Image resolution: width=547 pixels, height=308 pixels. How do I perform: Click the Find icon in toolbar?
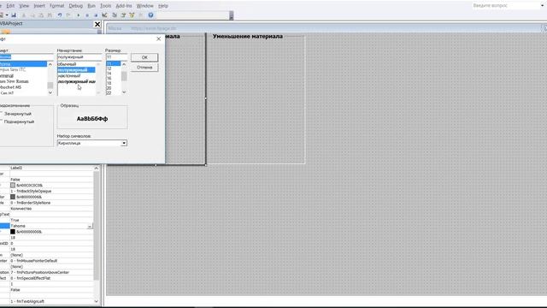[x=50, y=15]
